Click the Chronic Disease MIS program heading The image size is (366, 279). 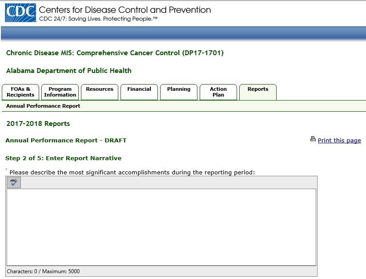coord(115,53)
